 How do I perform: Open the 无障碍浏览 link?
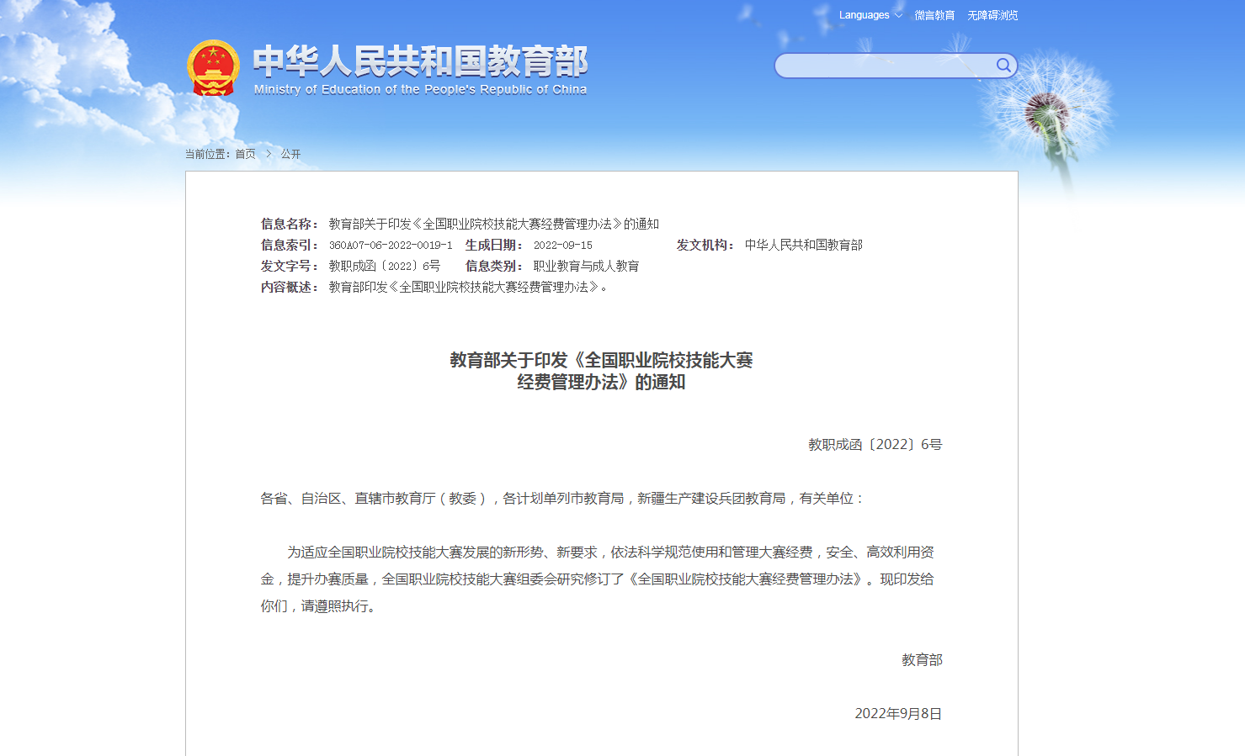(992, 15)
